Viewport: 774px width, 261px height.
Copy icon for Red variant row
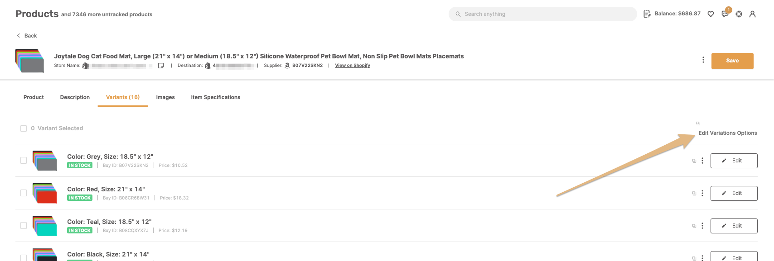click(694, 193)
